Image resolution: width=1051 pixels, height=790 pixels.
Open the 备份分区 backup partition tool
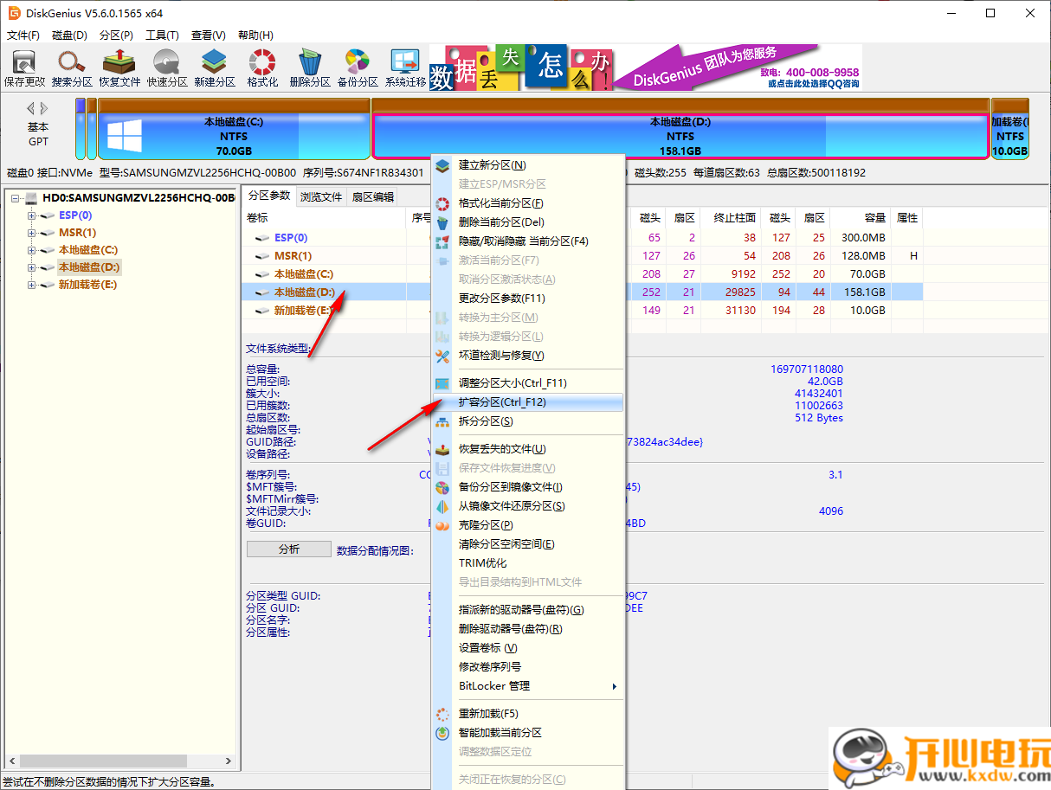357,67
